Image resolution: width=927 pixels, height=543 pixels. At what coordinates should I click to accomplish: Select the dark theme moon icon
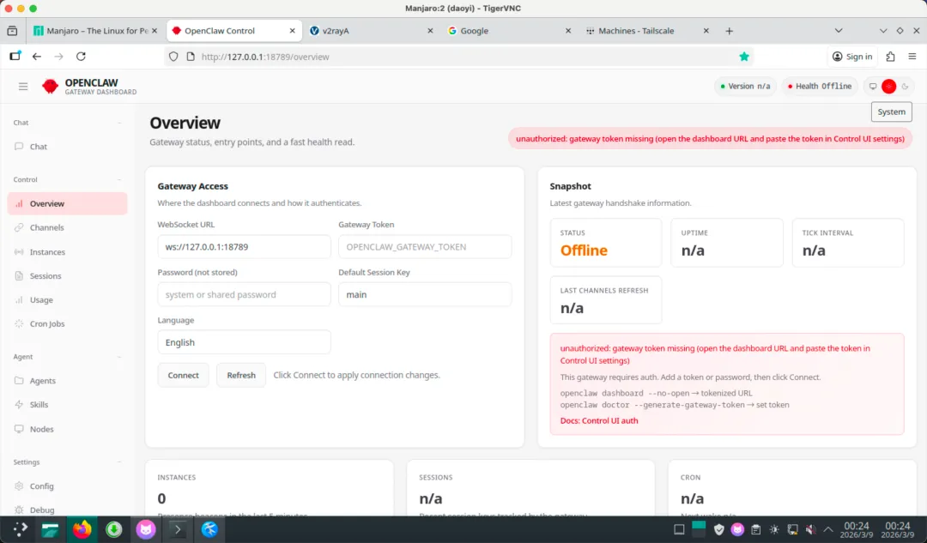pos(905,87)
